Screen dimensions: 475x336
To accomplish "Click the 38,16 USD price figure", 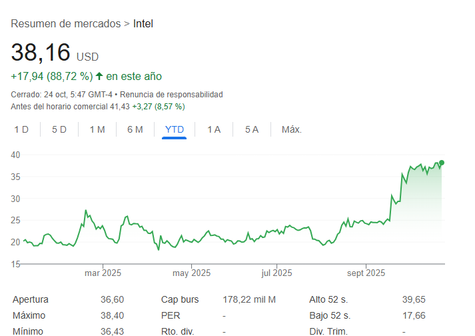I will (x=55, y=53).
